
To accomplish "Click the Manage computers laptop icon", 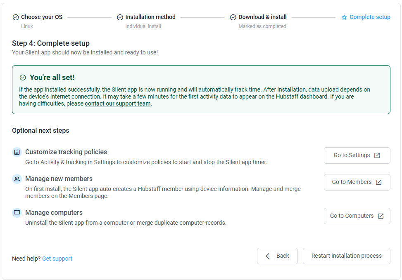I will (17, 213).
